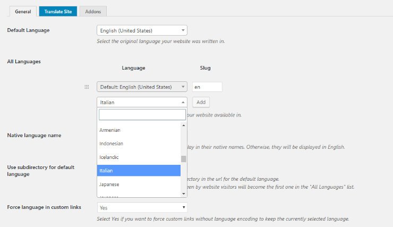Click the scrollbar up arrow in language list

tap(184, 126)
